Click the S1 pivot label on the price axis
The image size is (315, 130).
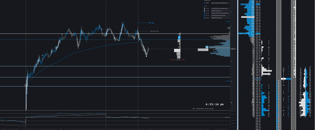coord(231,61)
